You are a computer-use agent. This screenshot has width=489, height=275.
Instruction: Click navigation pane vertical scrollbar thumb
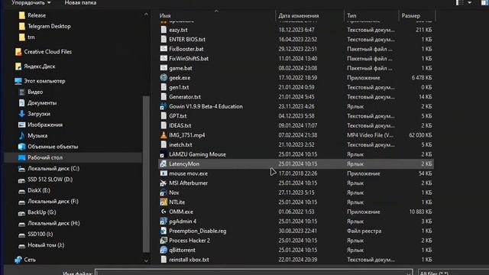(146, 174)
